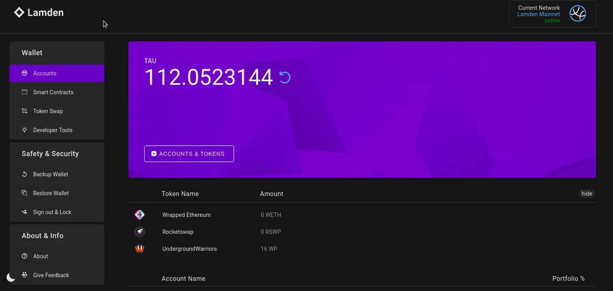
Task: Open Smart Contracts section
Action: [x=57, y=92]
